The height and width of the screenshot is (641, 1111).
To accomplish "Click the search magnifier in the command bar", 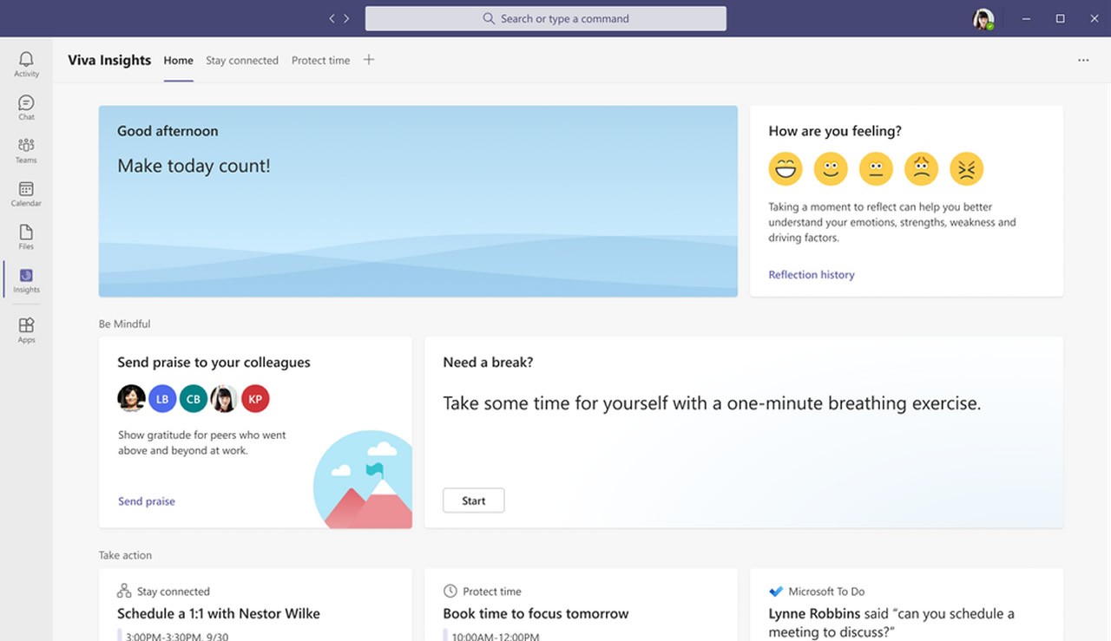I will pos(489,17).
